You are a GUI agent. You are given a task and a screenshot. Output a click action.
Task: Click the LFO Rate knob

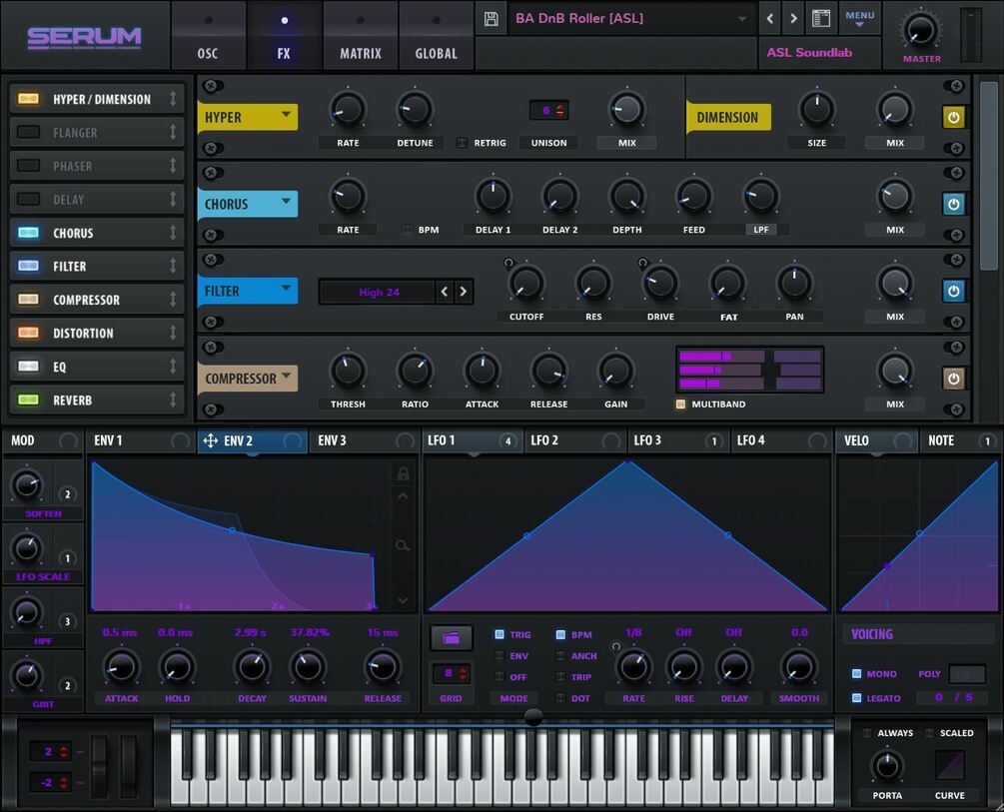point(634,666)
